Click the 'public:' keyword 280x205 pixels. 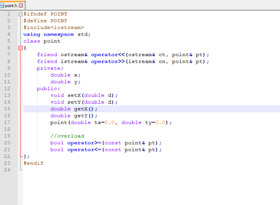pyautogui.click(x=48, y=89)
